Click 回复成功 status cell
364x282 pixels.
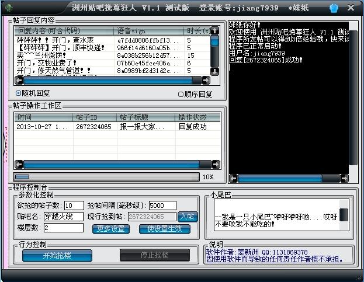coord(192,127)
